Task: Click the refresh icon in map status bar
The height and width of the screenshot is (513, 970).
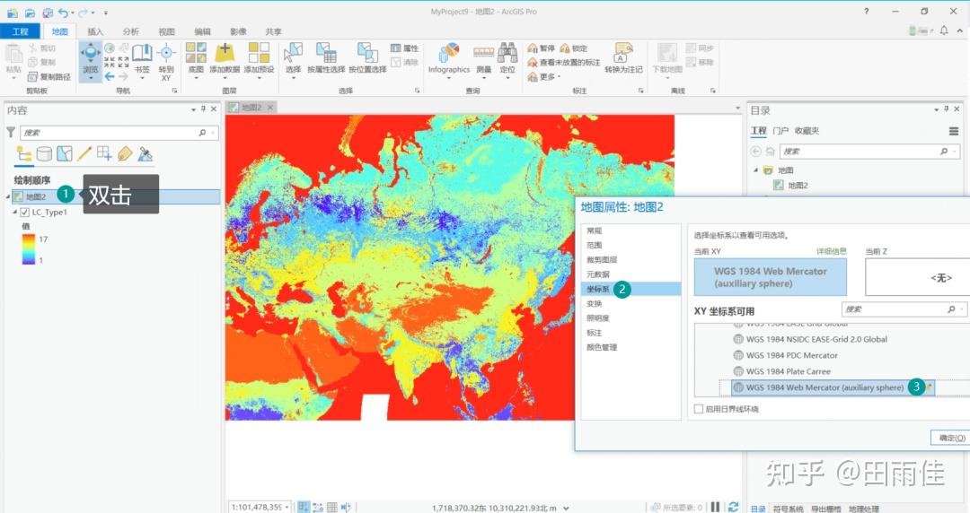Action: [x=733, y=507]
